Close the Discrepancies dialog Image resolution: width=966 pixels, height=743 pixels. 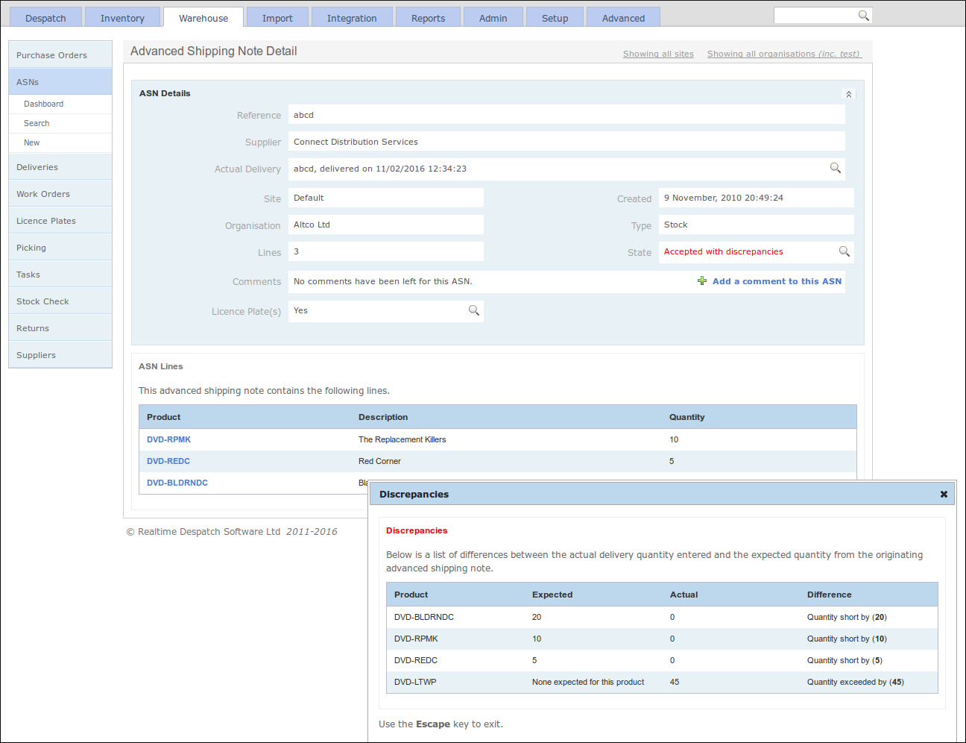[944, 494]
